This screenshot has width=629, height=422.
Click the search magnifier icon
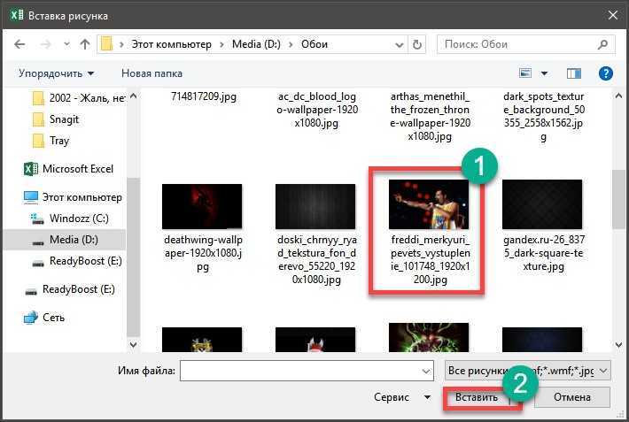click(602, 44)
